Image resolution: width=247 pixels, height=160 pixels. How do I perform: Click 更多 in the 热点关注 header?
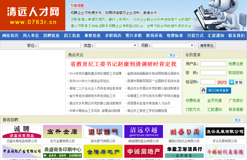point(173,55)
